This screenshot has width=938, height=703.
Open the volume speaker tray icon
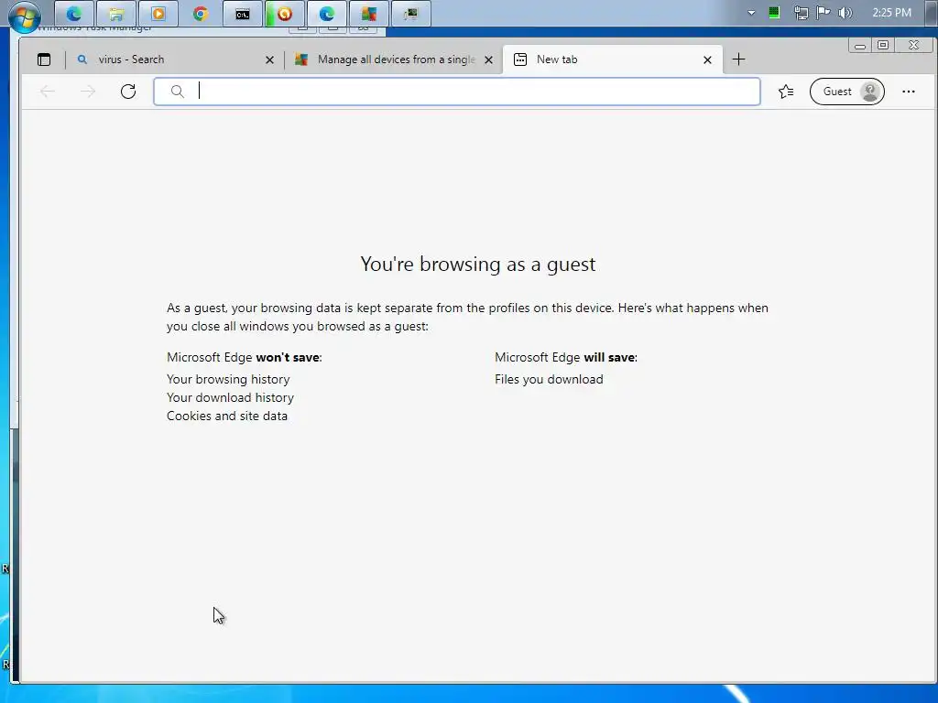tap(845, 13)
